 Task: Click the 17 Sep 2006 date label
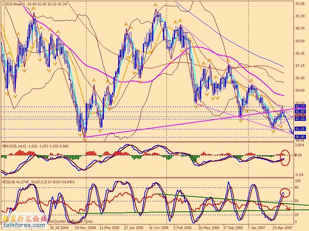[233, 228]
